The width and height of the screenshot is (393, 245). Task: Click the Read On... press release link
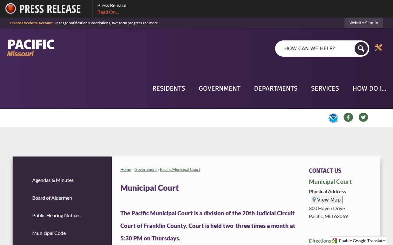pyautogui.click(x=108, y=12)
